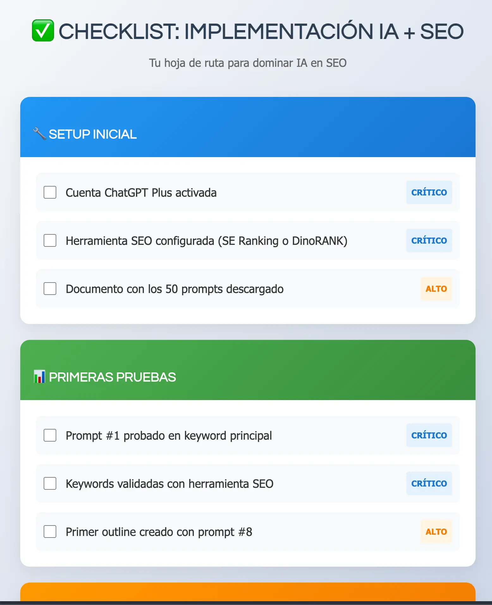Screen dimensions: 492x605
Task: Click the ALTO badge on the 50 prompts item
Action: coord(436,289)
